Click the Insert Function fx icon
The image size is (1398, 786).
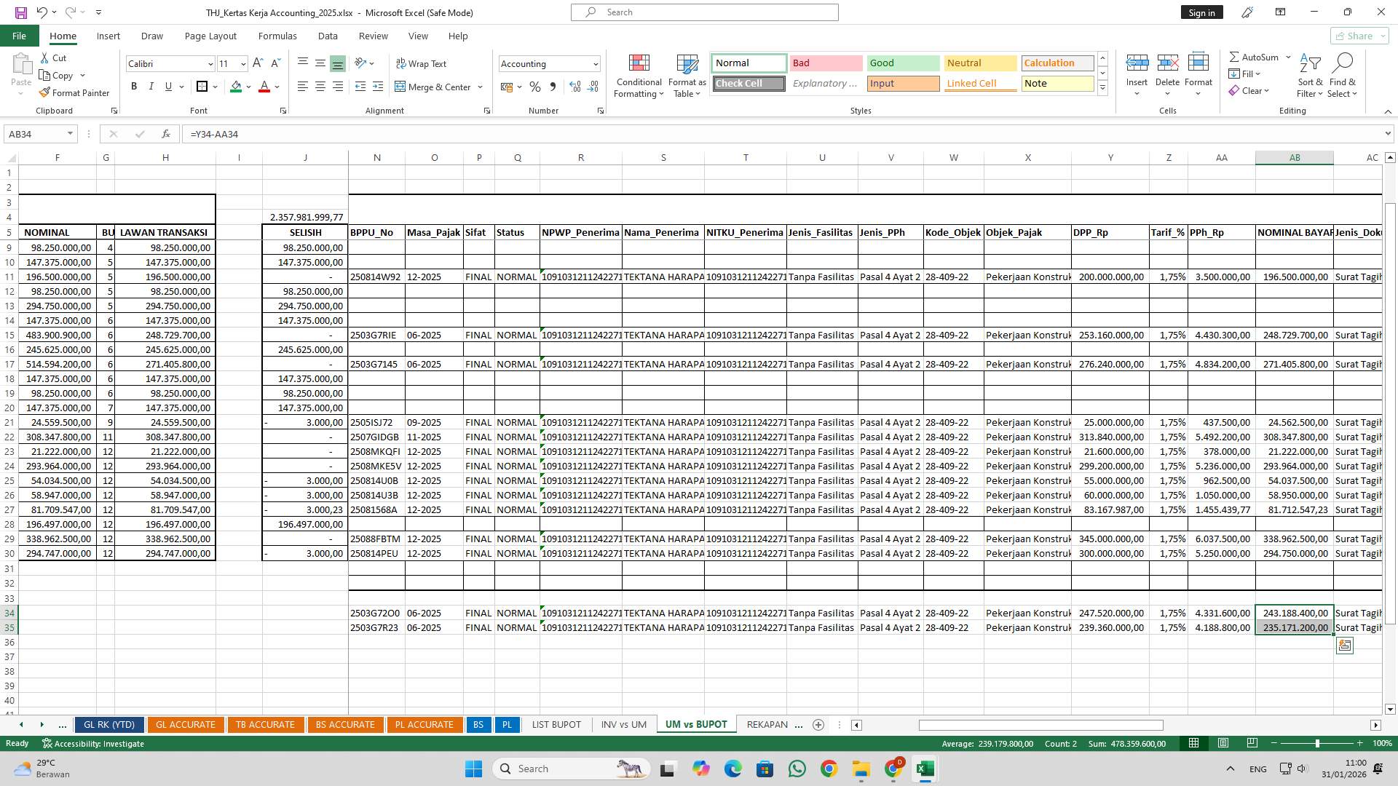pos(166,134)
